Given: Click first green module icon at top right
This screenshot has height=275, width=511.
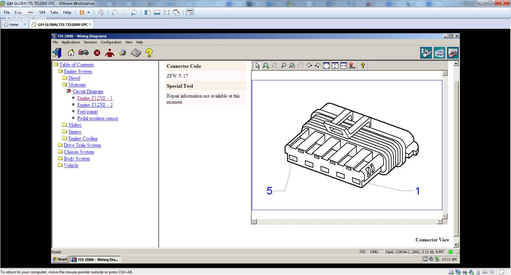Looking at the screenshot, I should point(426,53).
